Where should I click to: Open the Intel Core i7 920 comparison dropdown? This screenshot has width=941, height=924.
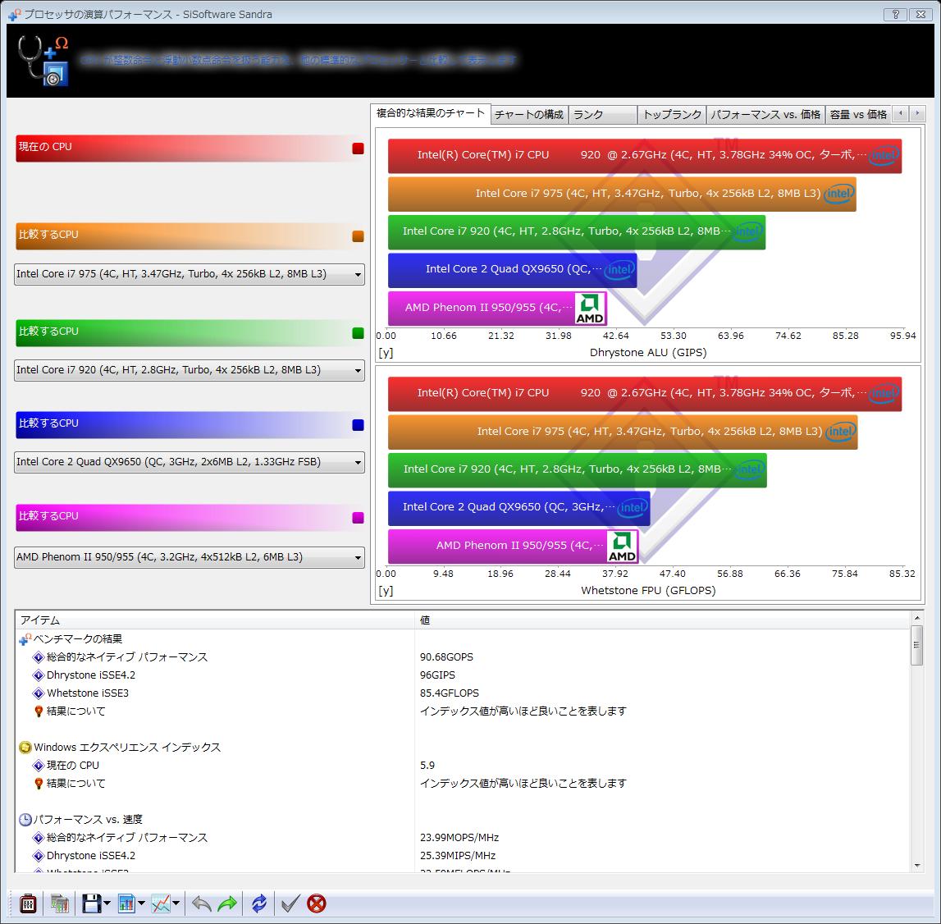point(189,370)
